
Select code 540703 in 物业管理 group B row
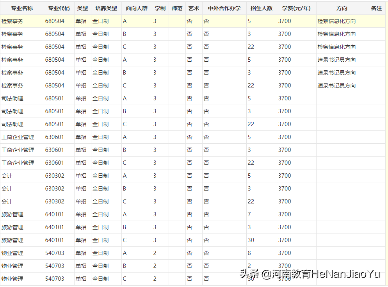(55, 266)
